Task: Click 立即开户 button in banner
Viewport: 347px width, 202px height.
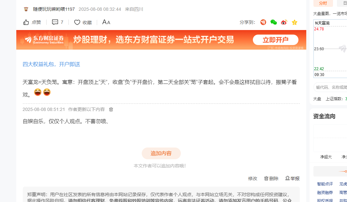Action: 276,40
